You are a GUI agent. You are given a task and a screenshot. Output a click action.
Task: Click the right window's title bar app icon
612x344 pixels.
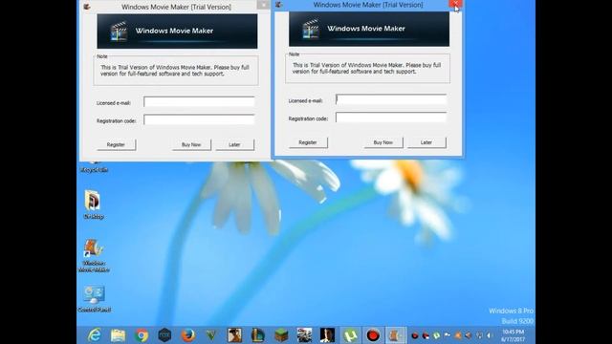pos(278,5)
